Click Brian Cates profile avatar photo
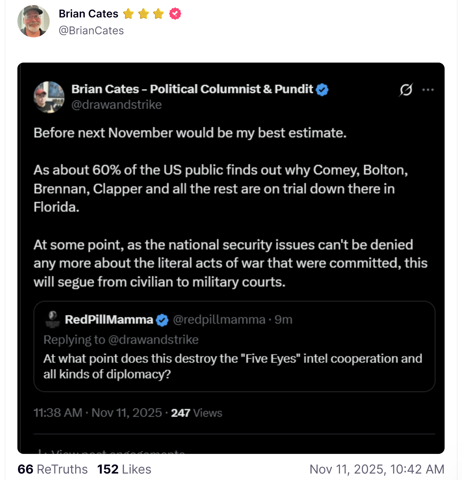The width and height of the screenshot is (462, 480). (x=33, y=21)
